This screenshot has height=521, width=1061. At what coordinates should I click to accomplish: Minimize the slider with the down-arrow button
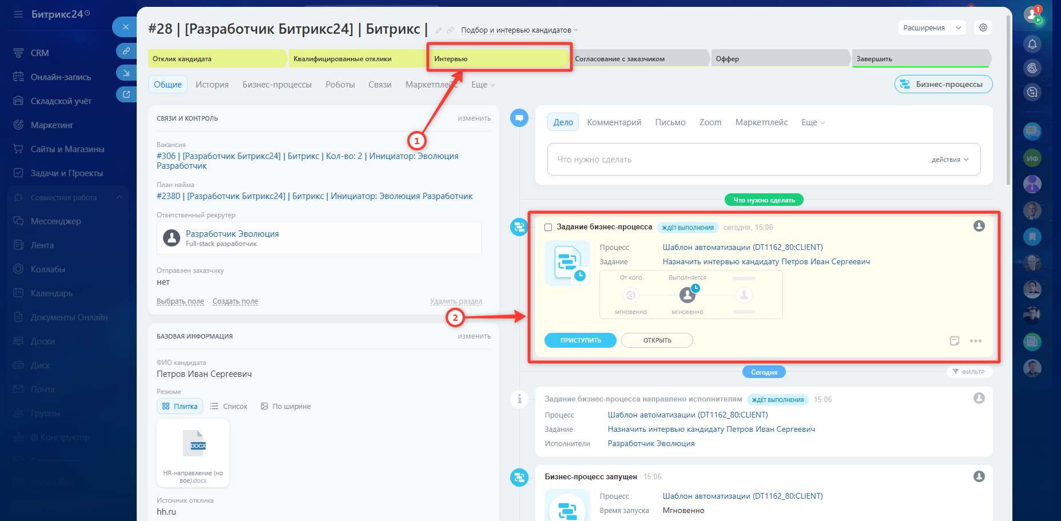coord(126,73)
